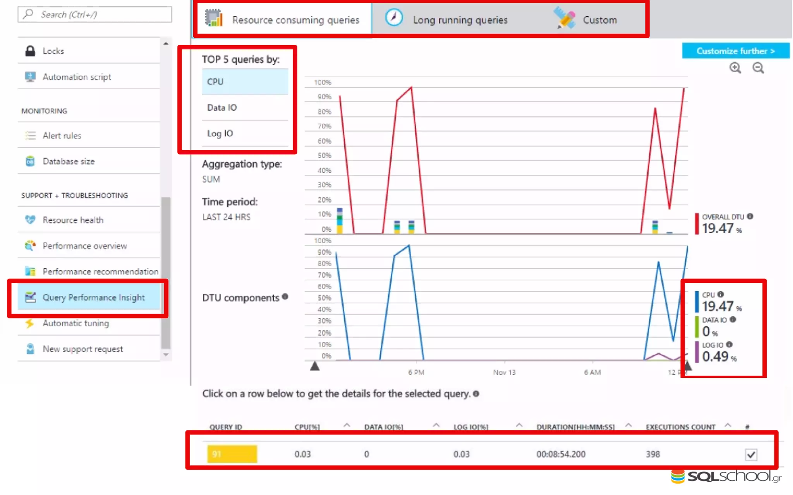Image resolution: width=793 pixels, height=495 pixels.
Task: Switch to Long running queries tab
Action: pyautogui.click(x=460, y=20)
